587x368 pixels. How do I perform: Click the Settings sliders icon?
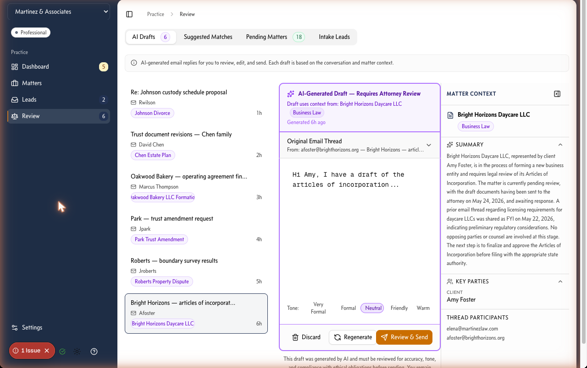click(x=15, y=328)
